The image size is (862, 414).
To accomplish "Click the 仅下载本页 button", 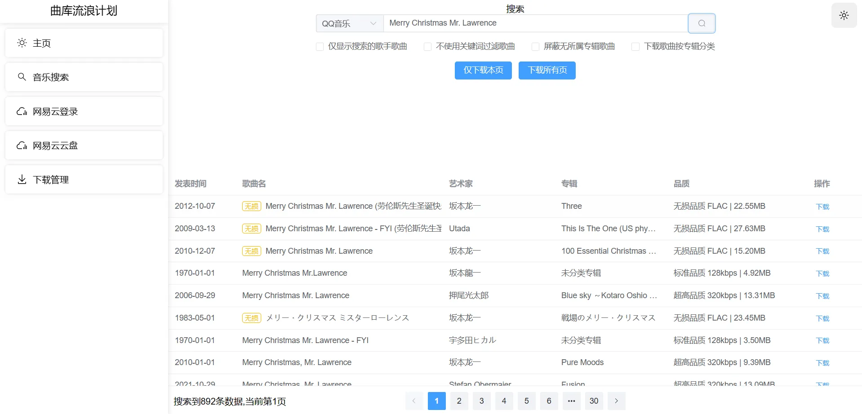I will click(x=483, y=70).
